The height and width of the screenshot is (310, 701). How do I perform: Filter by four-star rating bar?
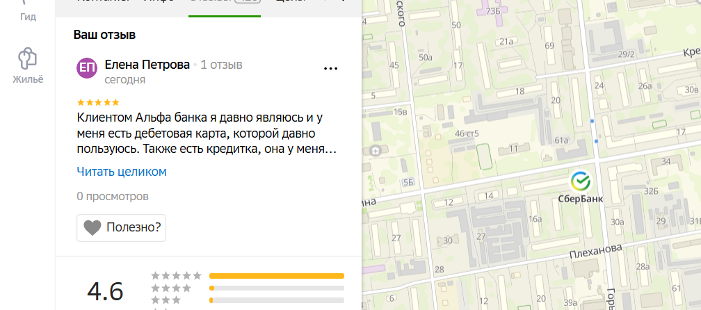tap(277, 288)
